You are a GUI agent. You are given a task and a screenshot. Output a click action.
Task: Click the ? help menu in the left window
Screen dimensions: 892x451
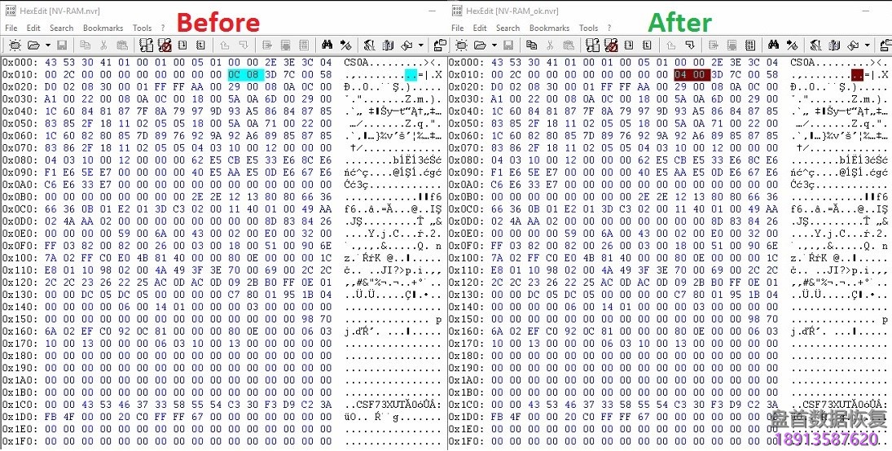coord(164,28)
